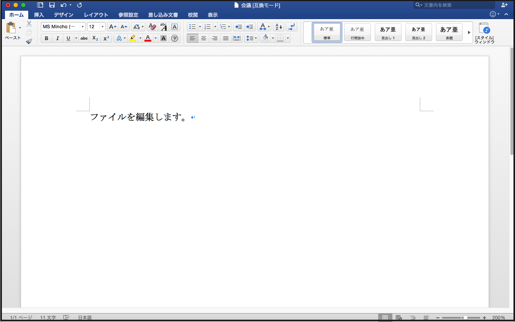Open the font name dropdown
Image resolution: width=515 pixels, height=322 pixels.
(83, 27)
